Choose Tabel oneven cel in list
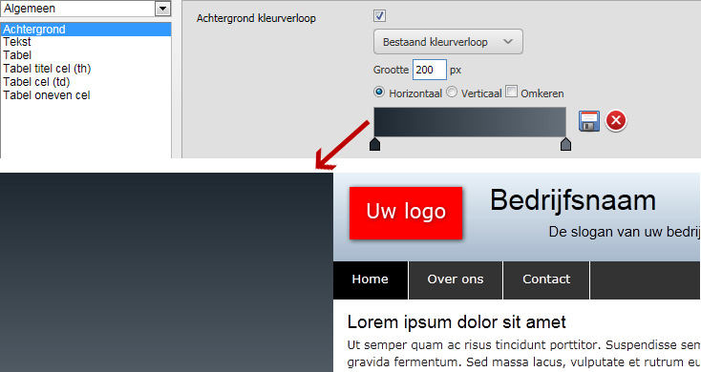Screen dimensions: 701x372 click(x=47, y=95)
